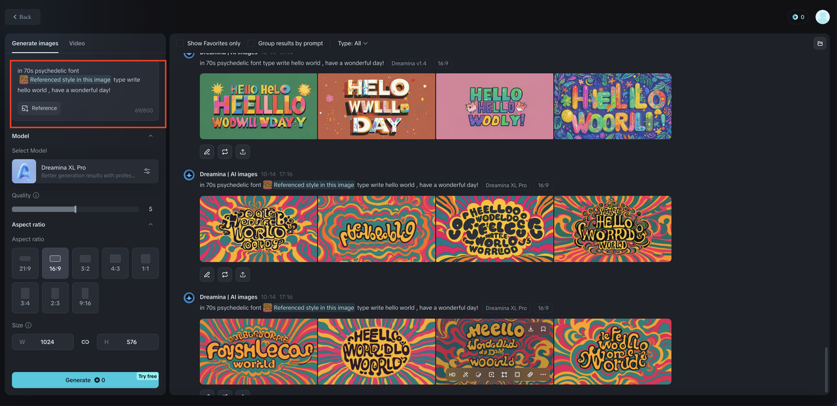Select the 3:4 aspect ratio
837x406 pixels.
(25, 298)
